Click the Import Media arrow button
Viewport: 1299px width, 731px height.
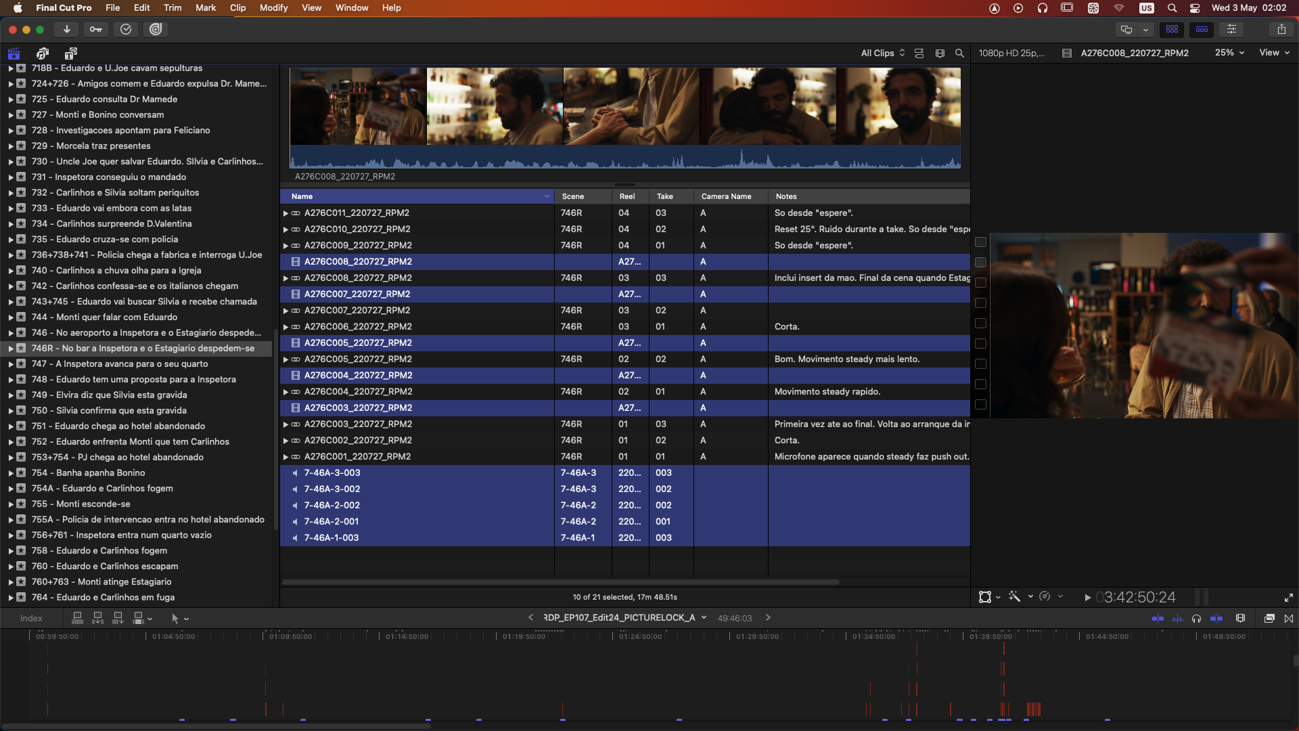[66, 29]
